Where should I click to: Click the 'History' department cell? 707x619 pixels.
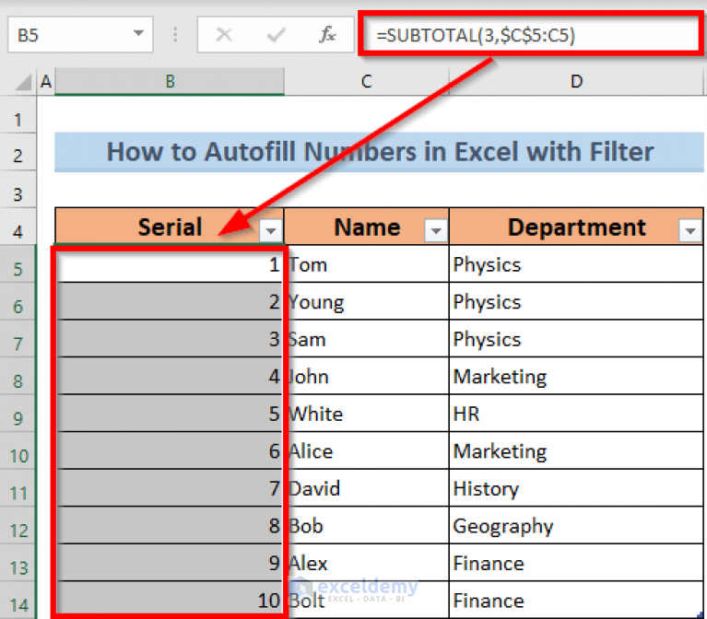pyautogui.click(x=576, y=488)
